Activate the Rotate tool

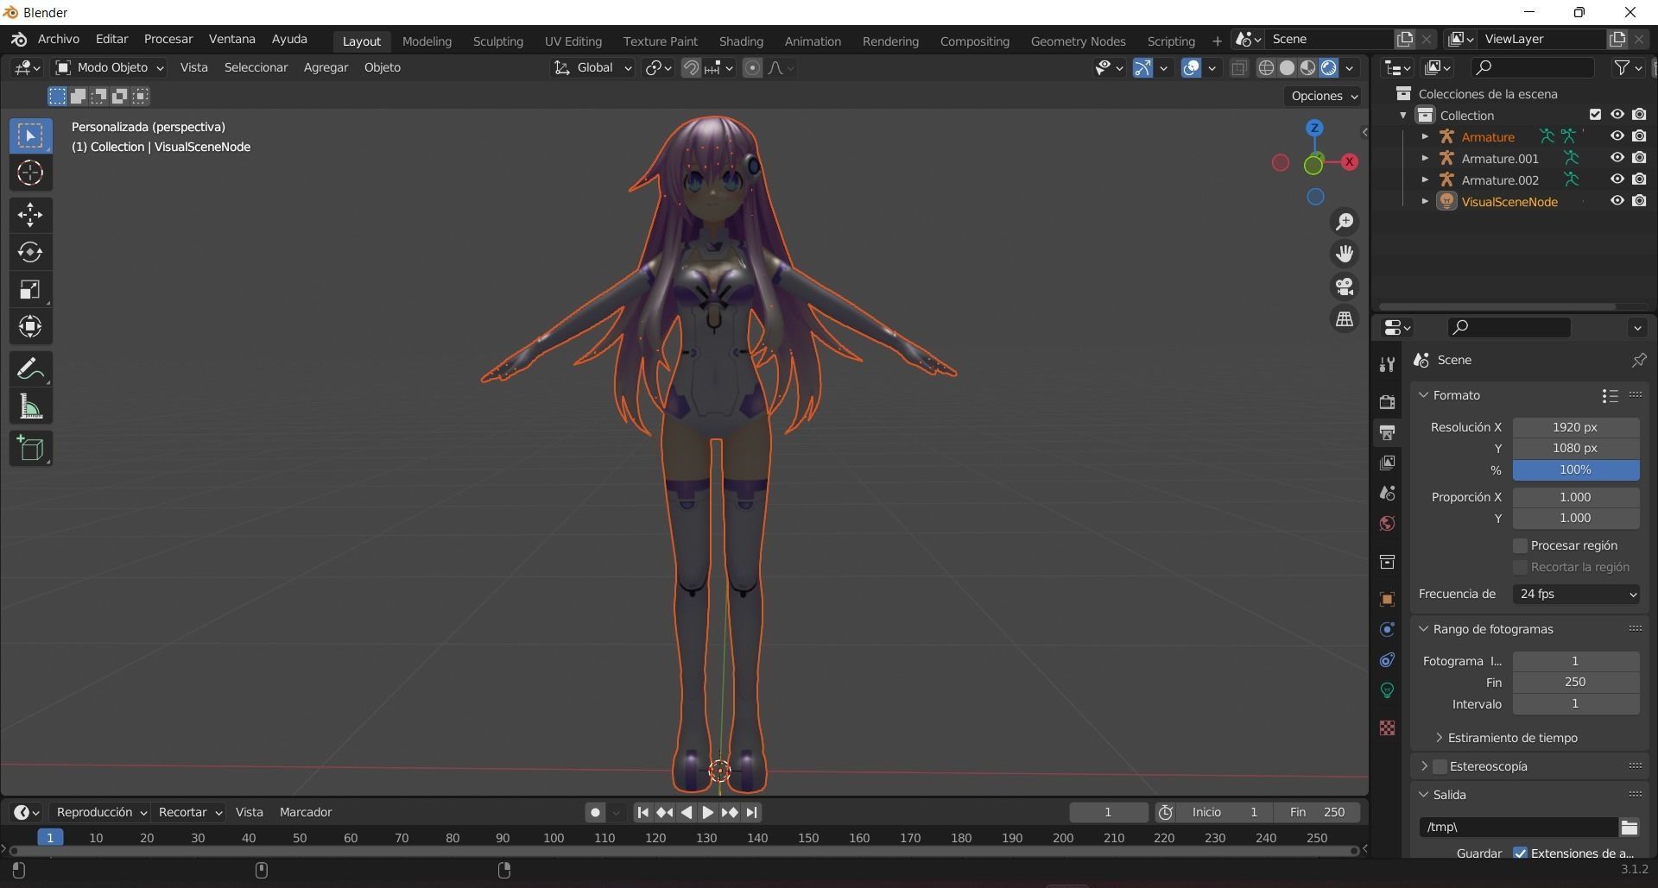point(30,252)
